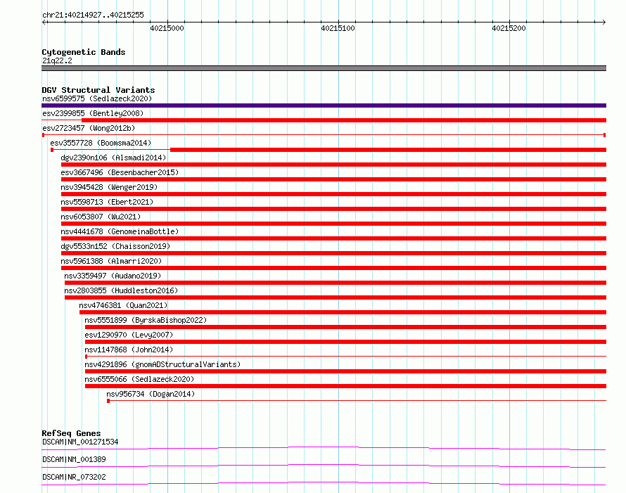The image size is (626, 493).
Task: Open variant nsv4746381 (Quan2021)
Action: pos(123,305)
